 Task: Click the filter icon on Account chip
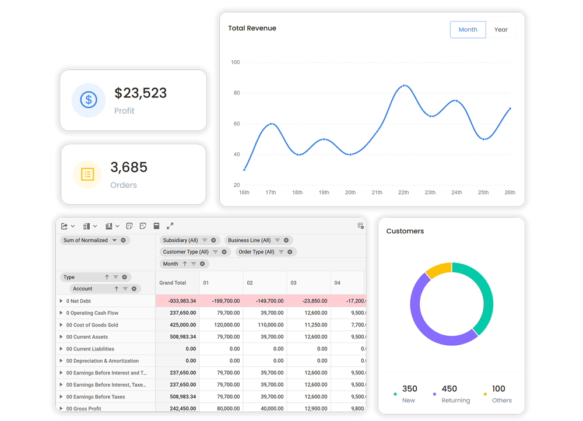(x=125, y=289)
